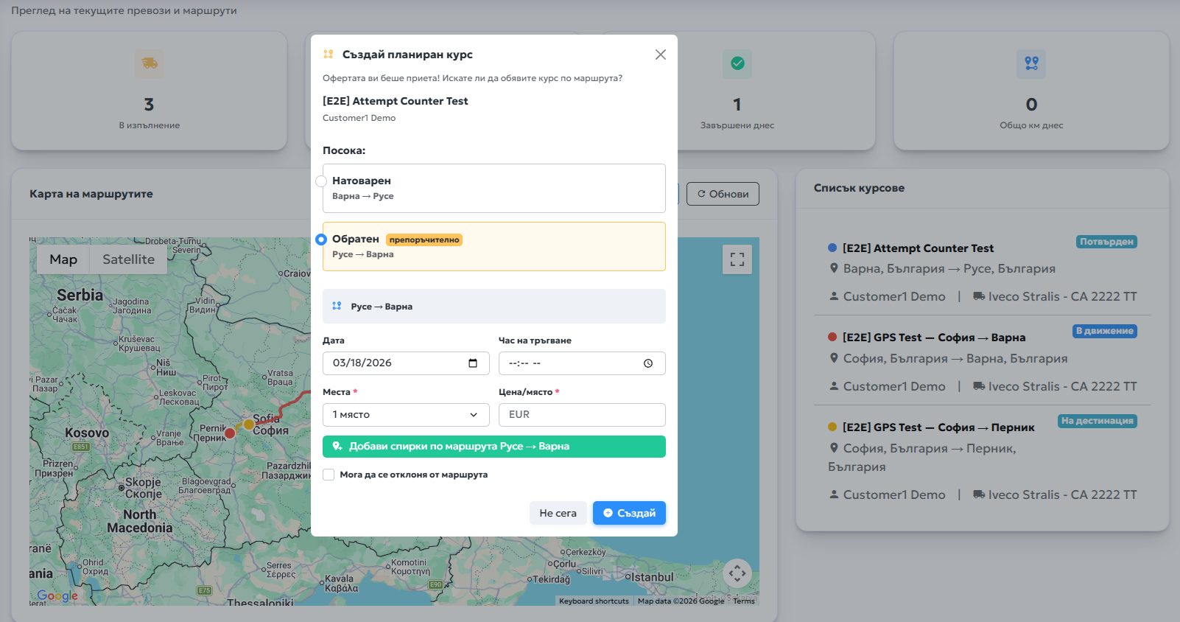
Task: Click the 'Потвърден' status badge
Action: tap(1106, 242)
